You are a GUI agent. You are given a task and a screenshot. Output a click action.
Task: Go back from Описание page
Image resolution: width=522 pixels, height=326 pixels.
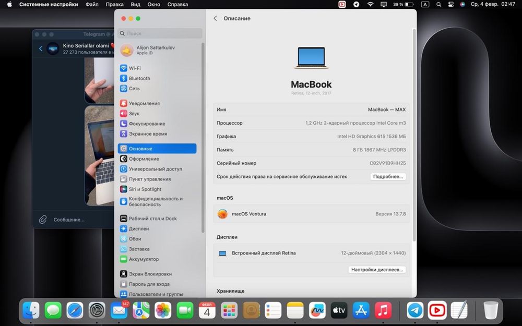pos(215,19)
